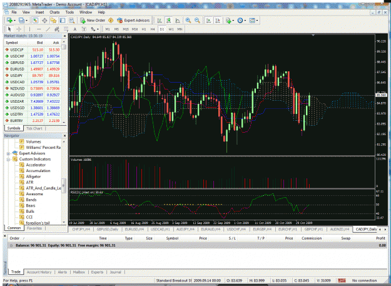Open the Periods clock dropdown
The image size is (391, 286).
[x=241, y=21]
